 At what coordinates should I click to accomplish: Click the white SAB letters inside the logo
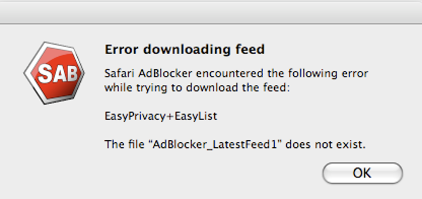click(58, 75)
